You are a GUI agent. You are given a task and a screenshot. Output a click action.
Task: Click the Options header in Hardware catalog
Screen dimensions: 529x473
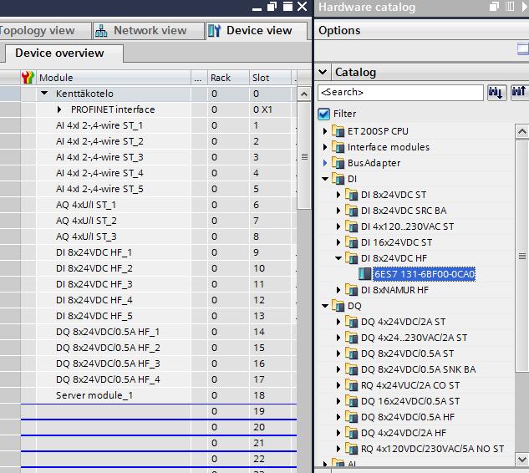click(x=339, y=30)
